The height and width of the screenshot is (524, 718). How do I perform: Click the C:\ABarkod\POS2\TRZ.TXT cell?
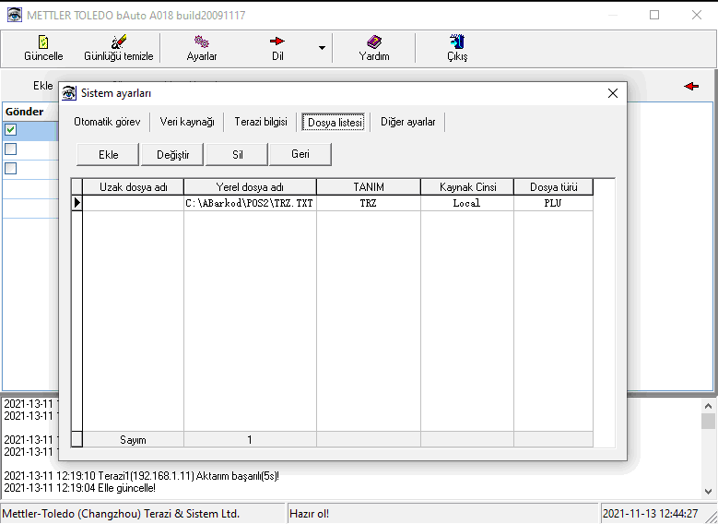(250, 203)
